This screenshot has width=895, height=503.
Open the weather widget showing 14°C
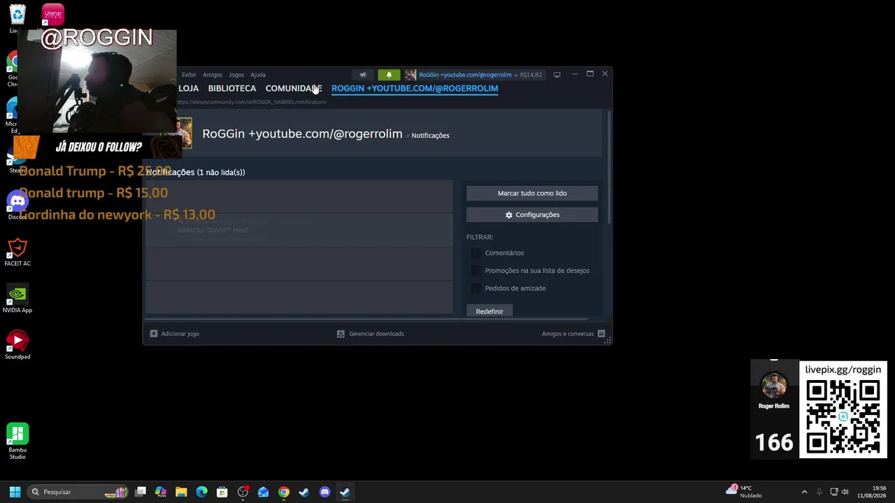744,492
